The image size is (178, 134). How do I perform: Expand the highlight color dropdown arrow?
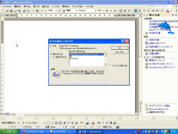point(165,11)
